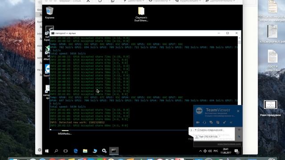Select the command prompt window in taskbar
The height and width of the screenshot is (160, 285).
tap(114, 151)
